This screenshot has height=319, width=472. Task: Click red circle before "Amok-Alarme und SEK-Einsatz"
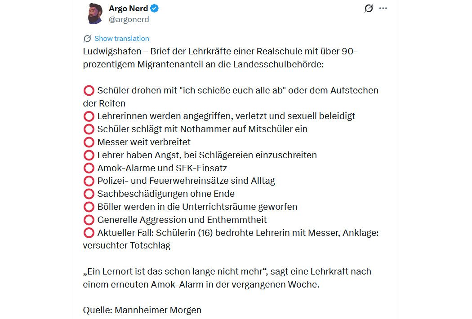click(89, 168)
